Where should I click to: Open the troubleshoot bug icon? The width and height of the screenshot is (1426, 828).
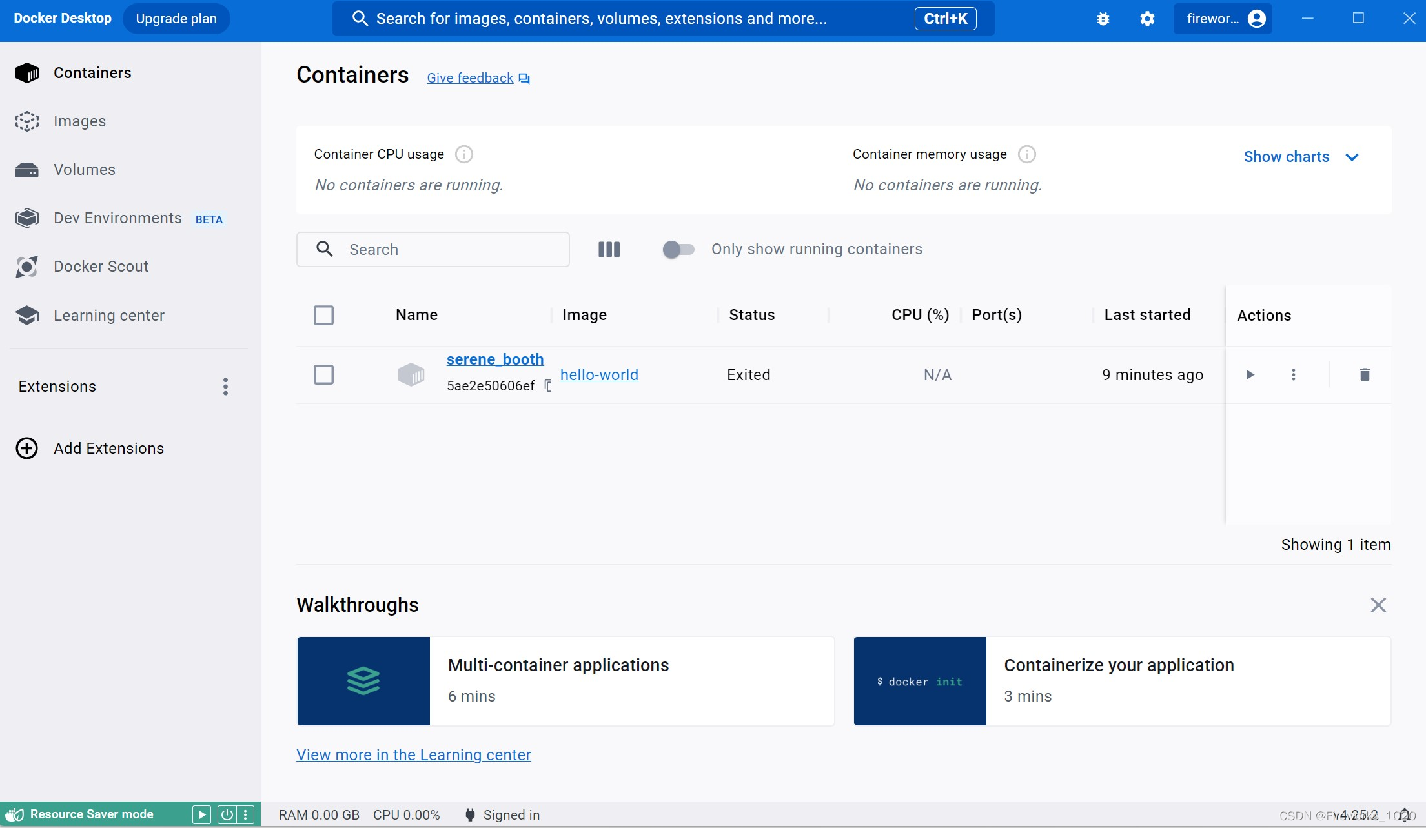1103,19
